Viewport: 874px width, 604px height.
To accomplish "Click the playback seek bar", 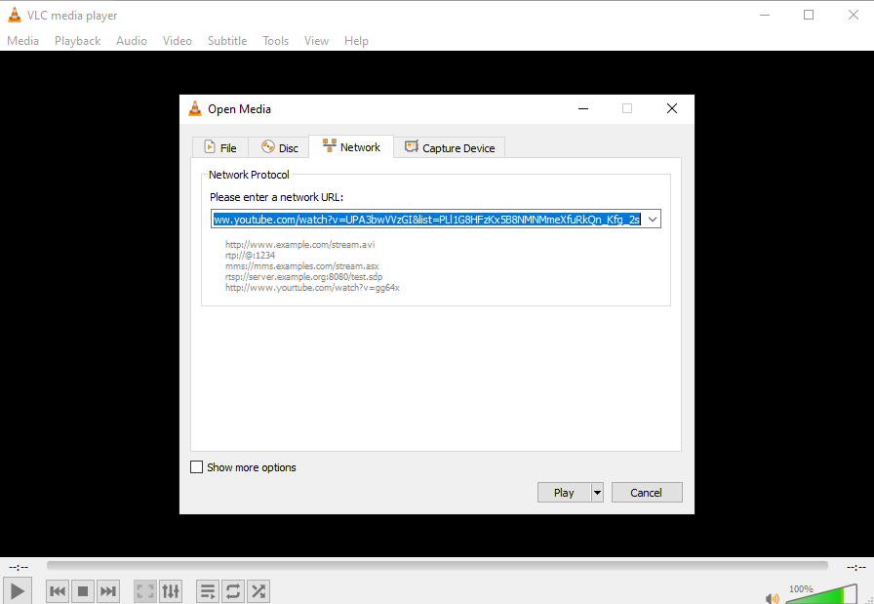I will 437,566.
